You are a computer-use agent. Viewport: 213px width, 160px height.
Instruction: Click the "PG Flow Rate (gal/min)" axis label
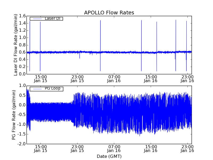[x=14, y=115]
